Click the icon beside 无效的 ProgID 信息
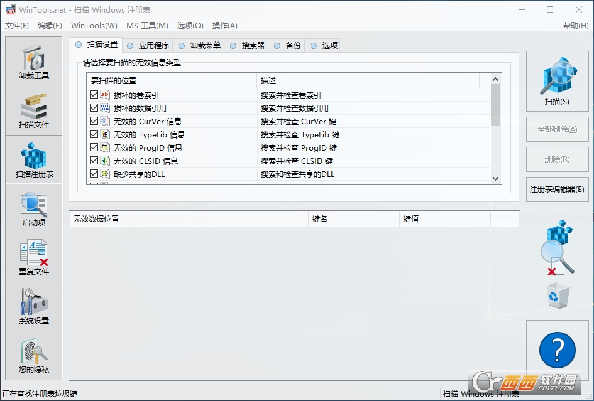This screenshot has height=401, width=594. 105,147
